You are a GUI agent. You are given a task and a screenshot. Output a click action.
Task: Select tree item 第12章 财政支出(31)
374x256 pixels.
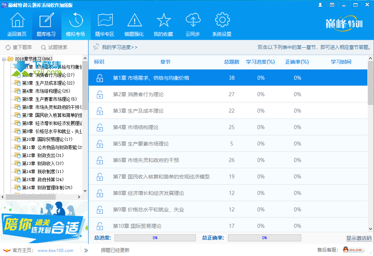pos(43,155)
